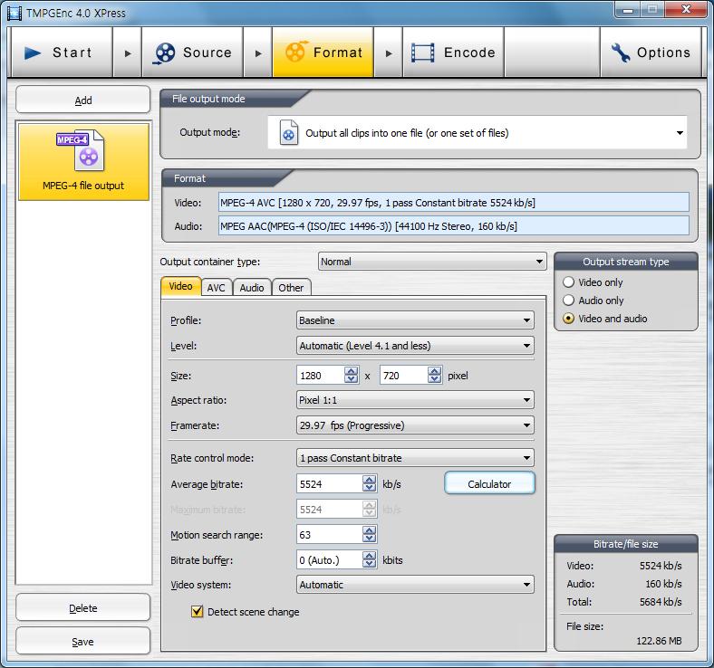714x668 pixels.
Task: Expand the Level dropdown
Action: coord(415,346)
